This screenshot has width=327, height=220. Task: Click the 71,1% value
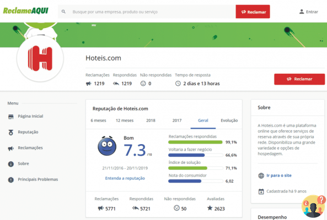(x=231, y=168)
